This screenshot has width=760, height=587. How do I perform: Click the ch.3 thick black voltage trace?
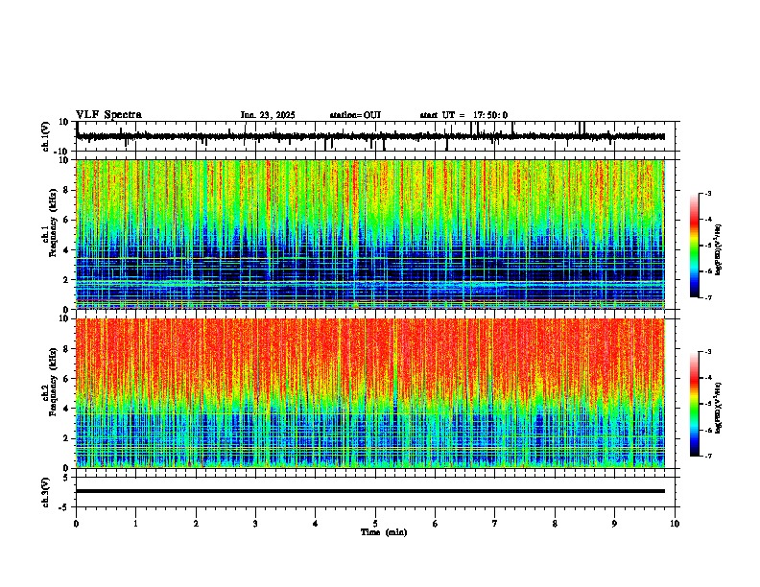pos(370,491)
